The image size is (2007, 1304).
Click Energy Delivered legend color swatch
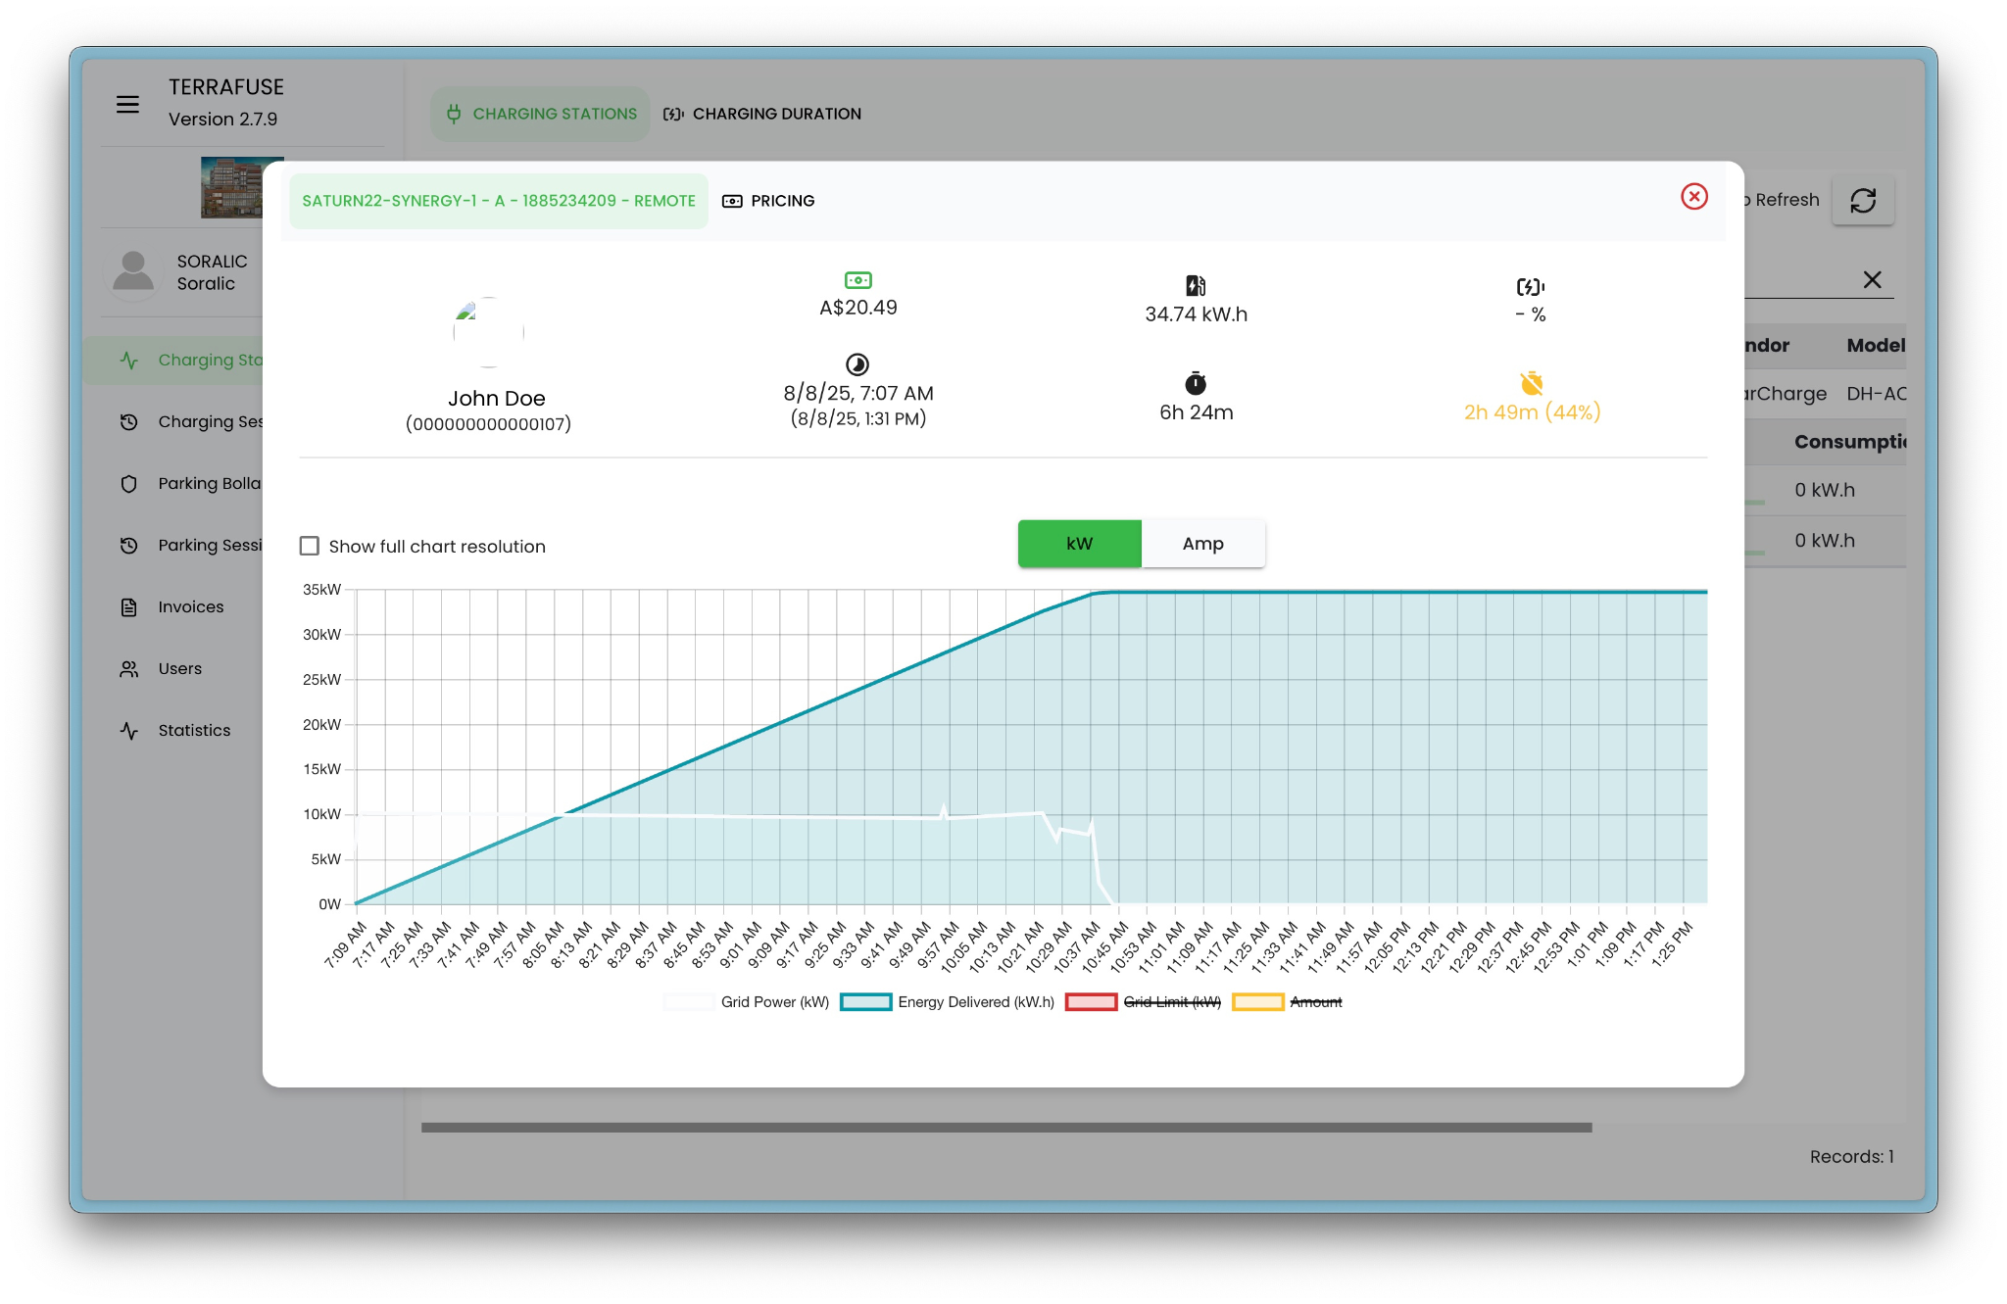(x=865, y=1002)
